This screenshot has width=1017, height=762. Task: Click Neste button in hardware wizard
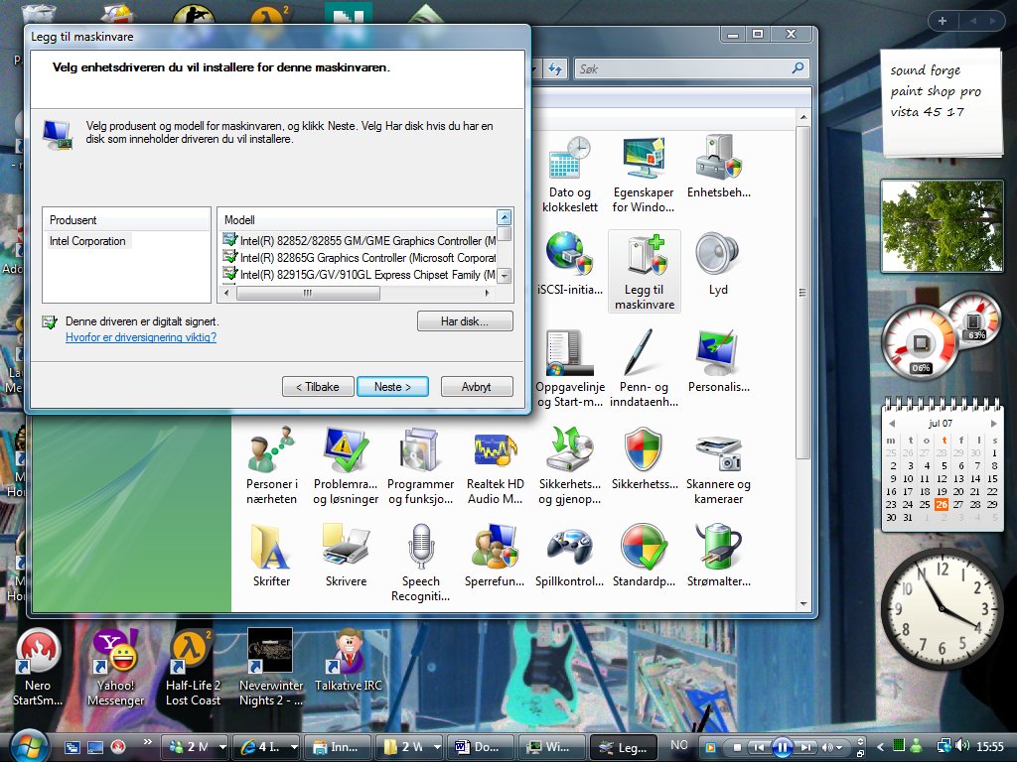392,387
